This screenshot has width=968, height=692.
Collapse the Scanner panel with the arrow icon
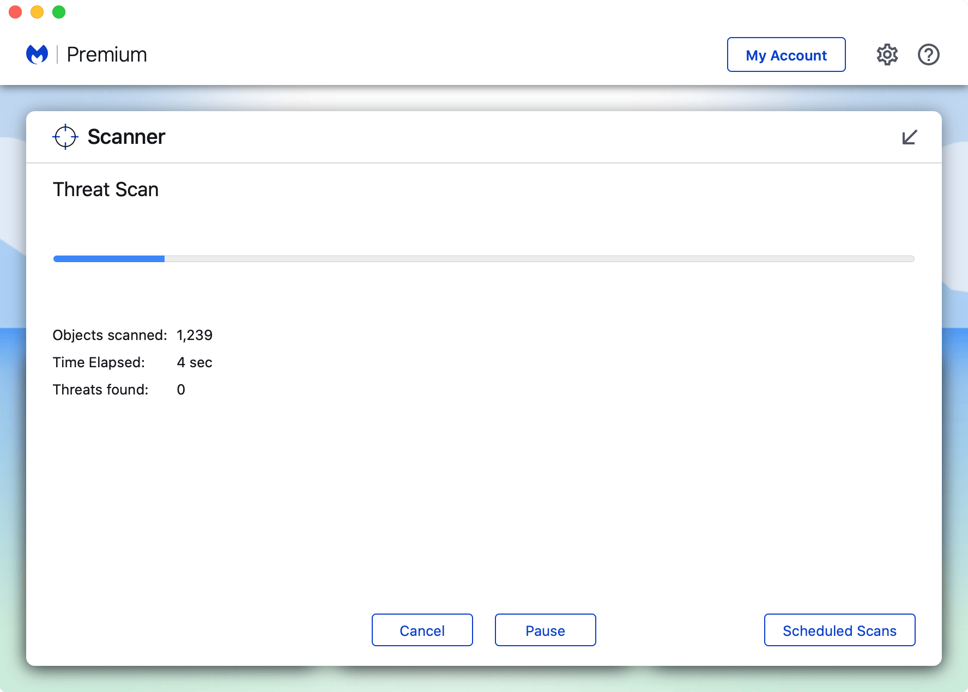tap(910, 137)
